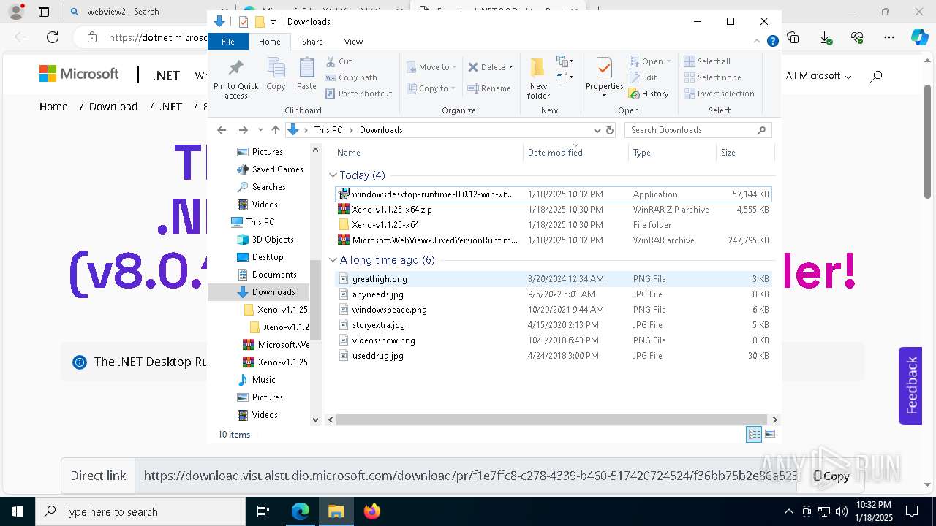936x526 pixels.
Task: Expand the Delete options arrow
Action: pos(510,67)
